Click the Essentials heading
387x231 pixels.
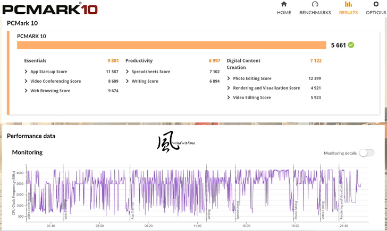click(35, 60)
